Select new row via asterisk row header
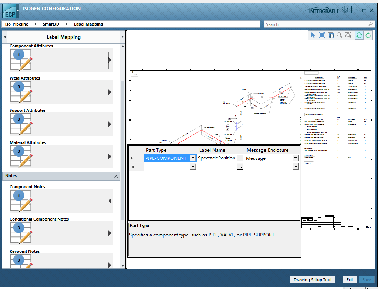 [136, 167]
